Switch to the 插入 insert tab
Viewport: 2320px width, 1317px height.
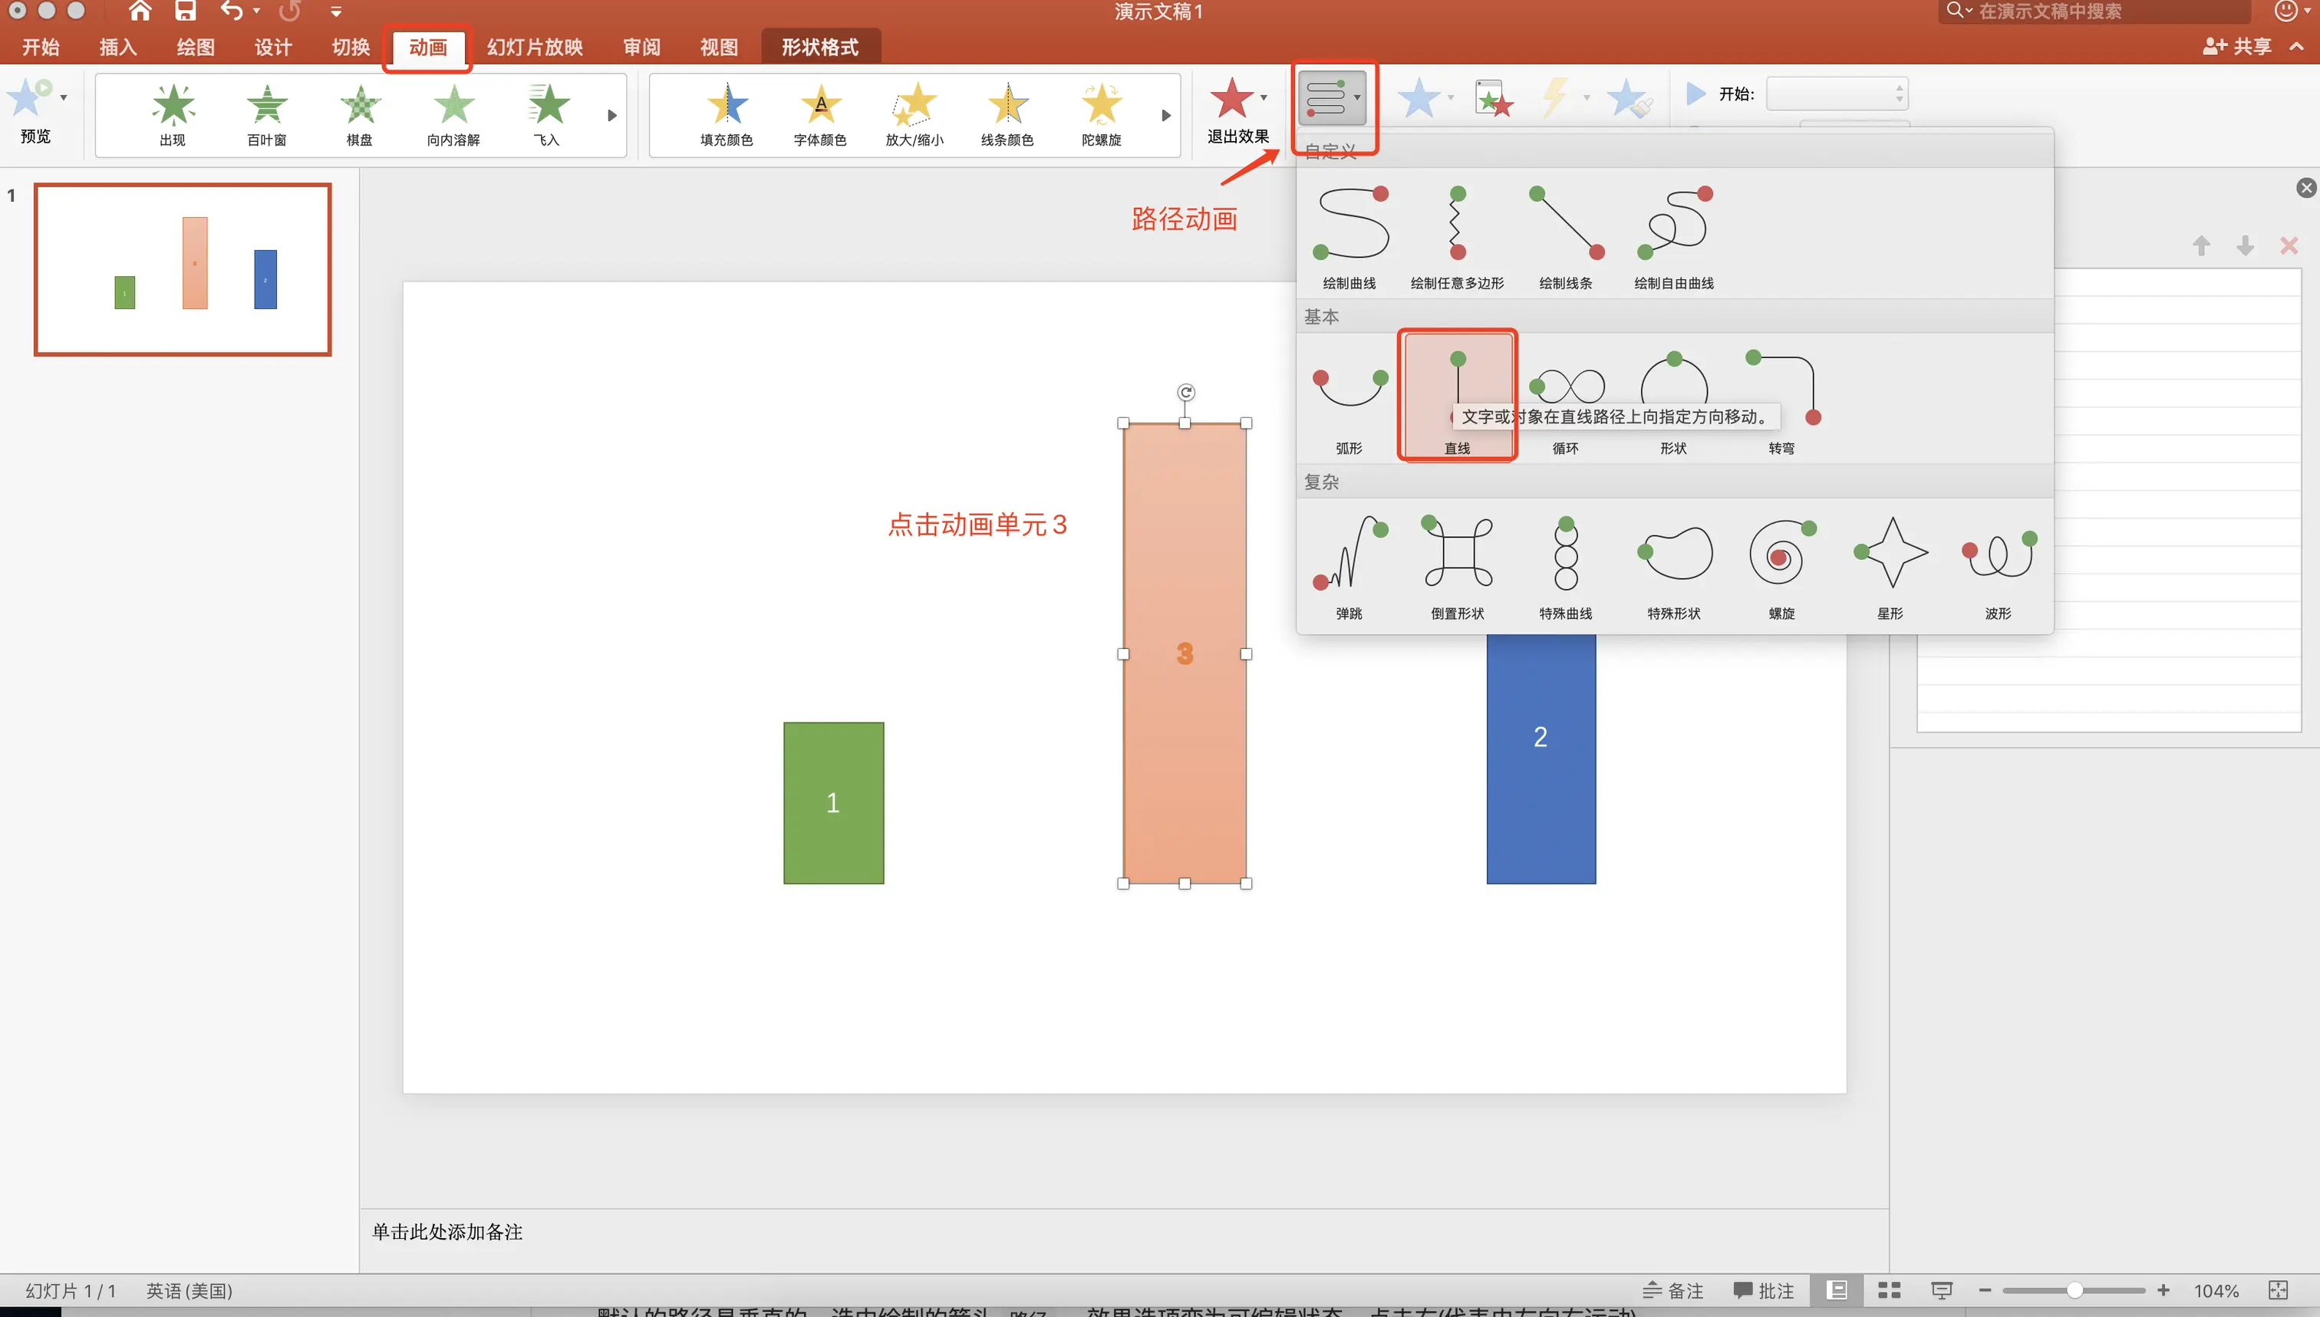pos(117,47)
